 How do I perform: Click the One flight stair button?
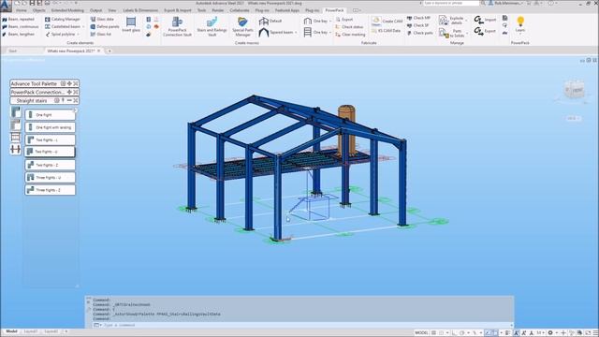[50, 114]
